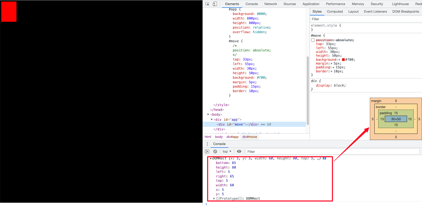Screen dimensions: 422x206
Task: Click the console Filter input field
Action: click(333, 152)
